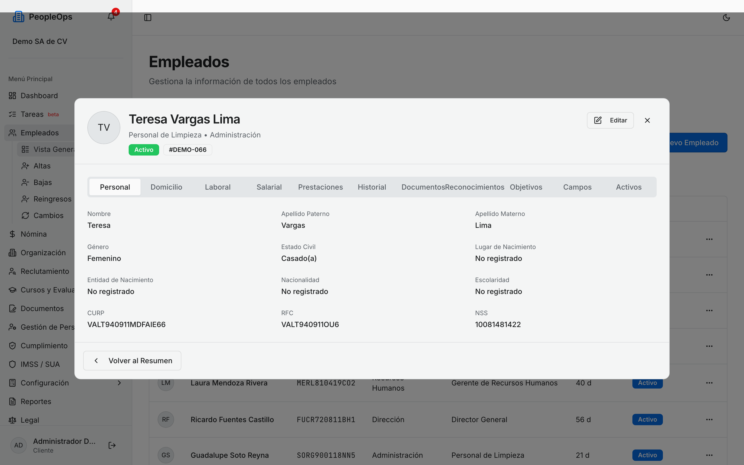The image size is (744, 465).
Task: Open row options for Ricardo Fuentes Castillo
Action: (709, 420)
